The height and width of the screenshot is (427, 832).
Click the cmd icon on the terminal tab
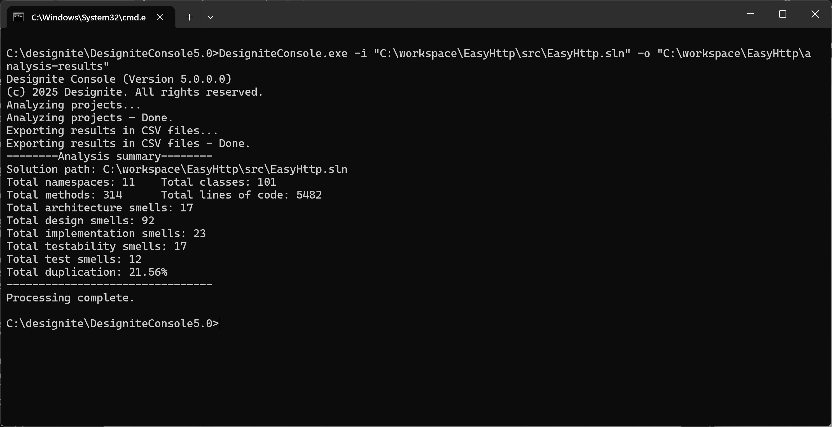(x=18, y=17)
